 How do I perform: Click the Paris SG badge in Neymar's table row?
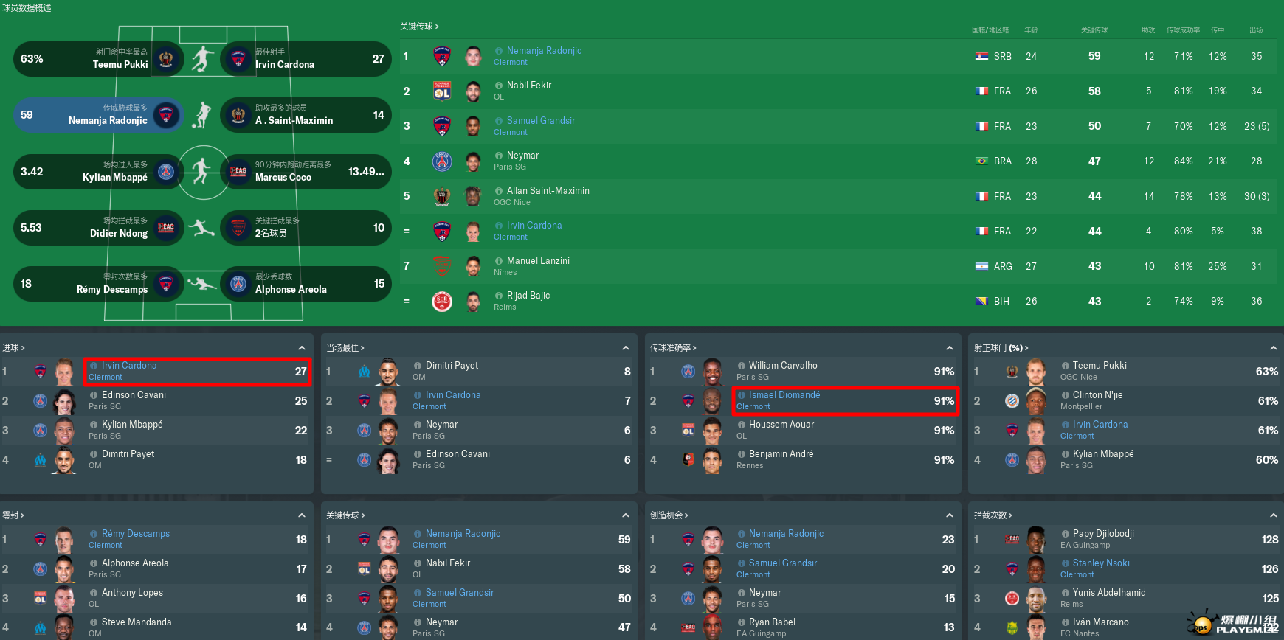coord(442,161)
